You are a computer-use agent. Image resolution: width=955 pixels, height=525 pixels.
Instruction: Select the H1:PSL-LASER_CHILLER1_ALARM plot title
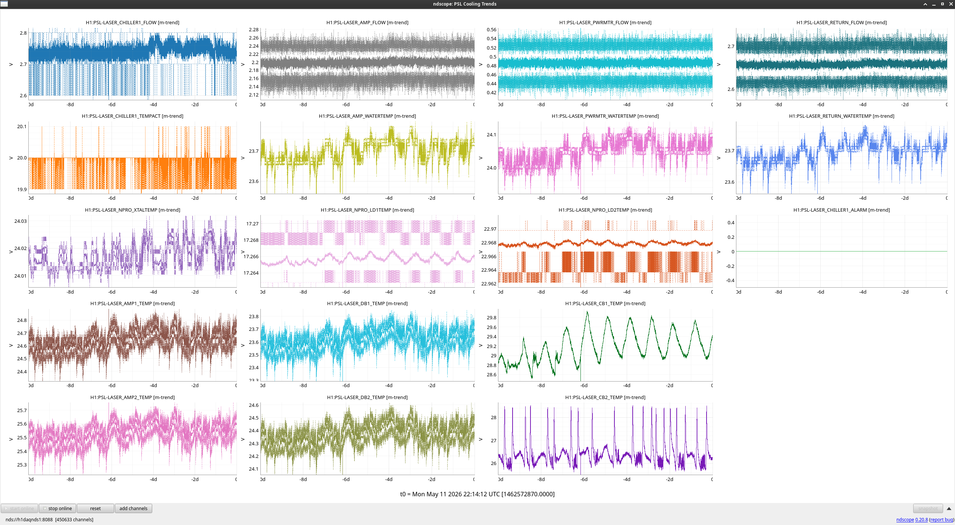842,210
